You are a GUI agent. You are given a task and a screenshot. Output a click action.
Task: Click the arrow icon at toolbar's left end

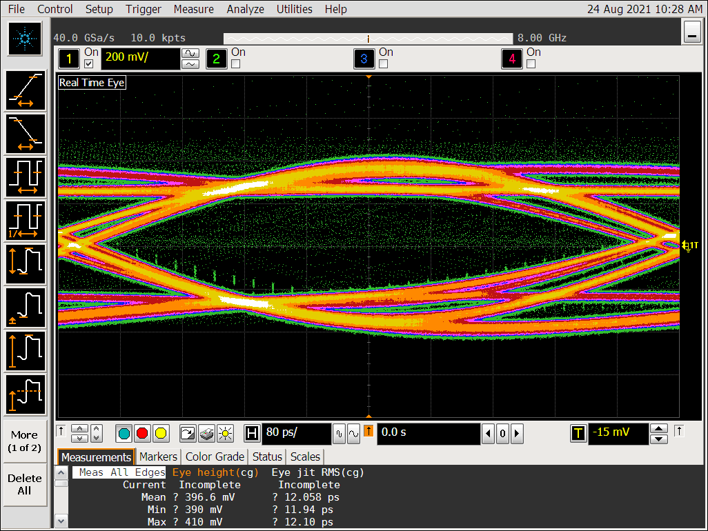coord(61,431)
